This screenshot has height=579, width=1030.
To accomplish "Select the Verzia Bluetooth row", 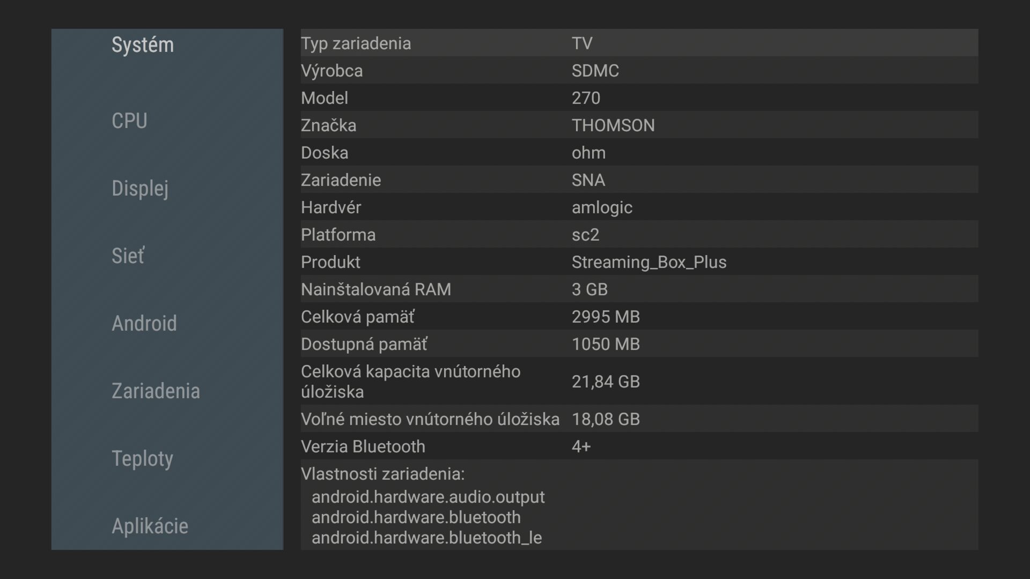I will 639,446.
